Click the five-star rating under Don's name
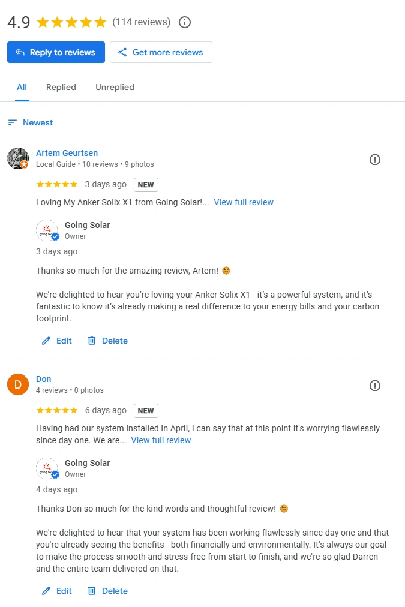 56,410
